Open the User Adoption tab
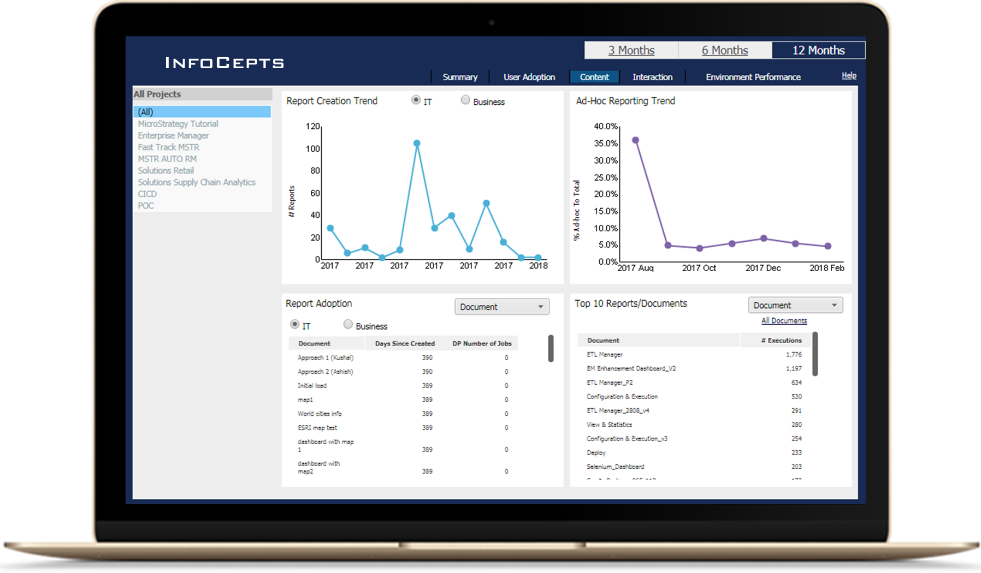The height and width of the screenshot is (573, 981). tap(529, 77)
